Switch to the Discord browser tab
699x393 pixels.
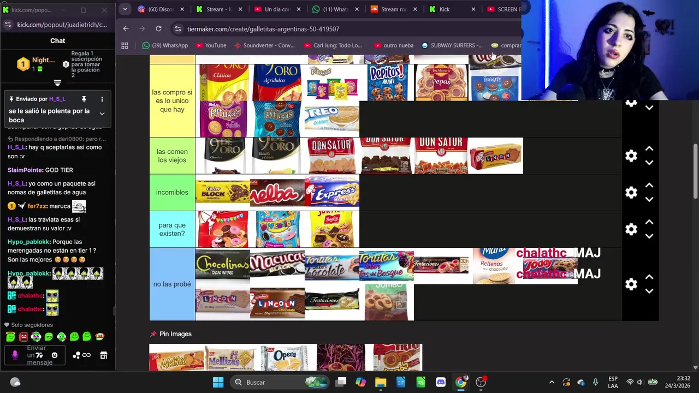point(159,9)
